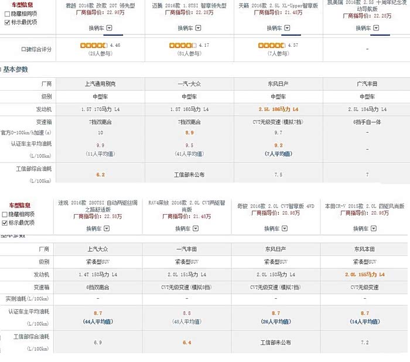Select the 一汽-大众 manufacturer cell
The height and width of the screenshot is (362, 410).
point(189,84)
